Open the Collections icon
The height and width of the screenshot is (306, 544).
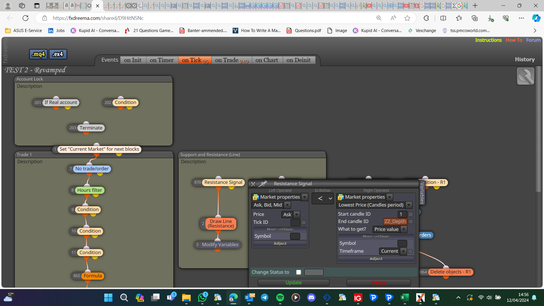475,18
